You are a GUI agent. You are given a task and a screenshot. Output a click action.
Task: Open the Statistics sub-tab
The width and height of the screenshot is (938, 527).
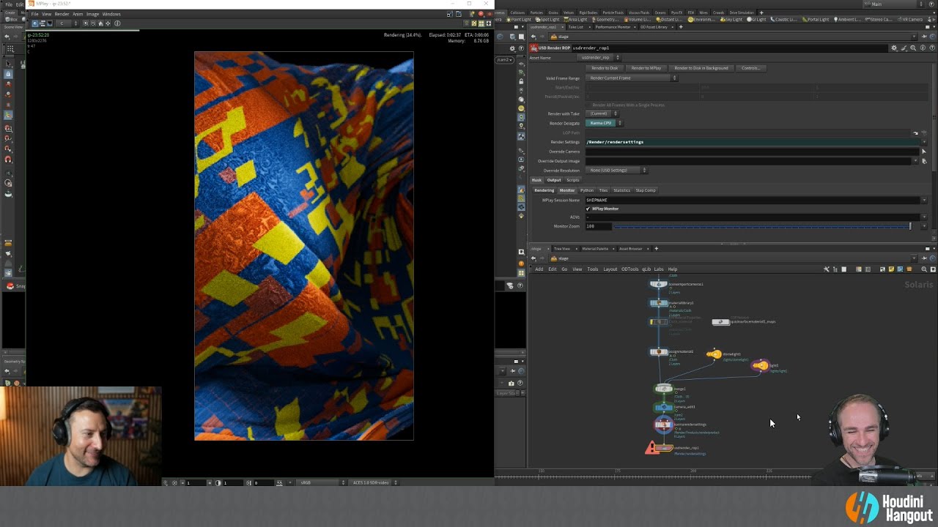click(621, 190)
